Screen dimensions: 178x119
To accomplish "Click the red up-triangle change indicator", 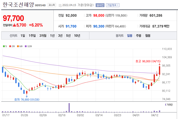I will (14, 25).
